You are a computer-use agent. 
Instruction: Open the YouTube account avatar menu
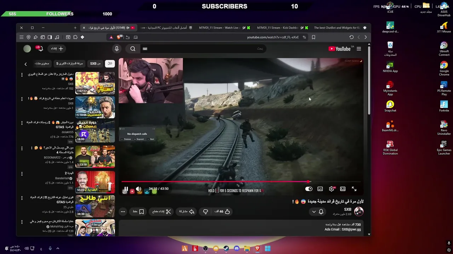(x=27, y=49)
